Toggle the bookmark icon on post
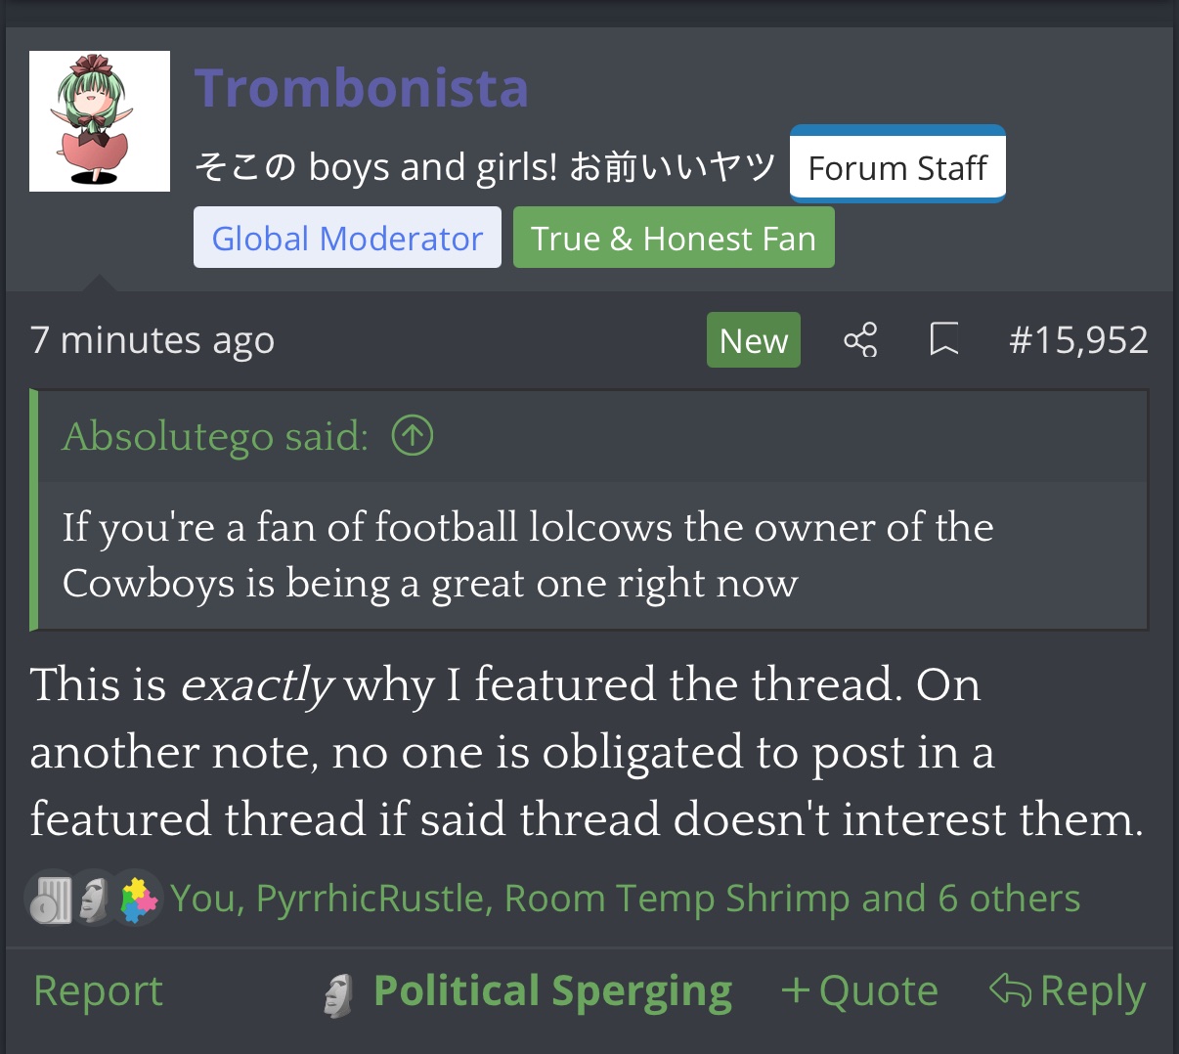The width and height of the screenshot is (1179, 1054). 943,340
